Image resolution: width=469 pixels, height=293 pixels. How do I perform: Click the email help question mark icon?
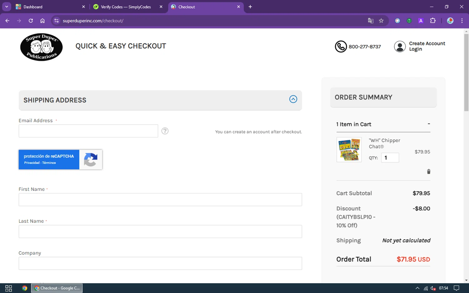(165, 131)
